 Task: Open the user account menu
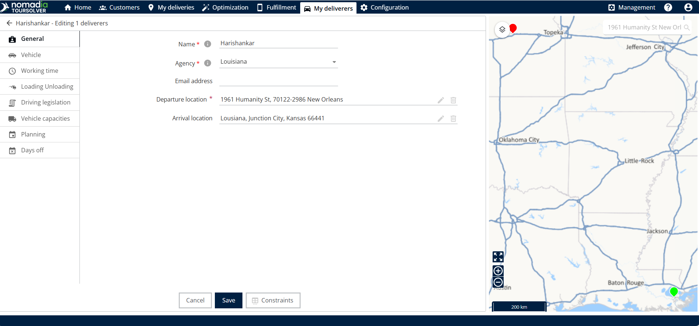coord(688,7)
